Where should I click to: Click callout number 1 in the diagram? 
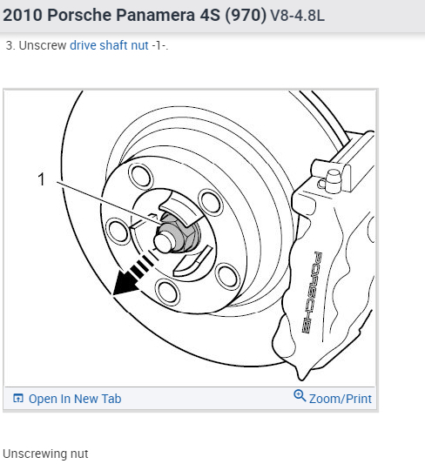(x=42, y=179)
